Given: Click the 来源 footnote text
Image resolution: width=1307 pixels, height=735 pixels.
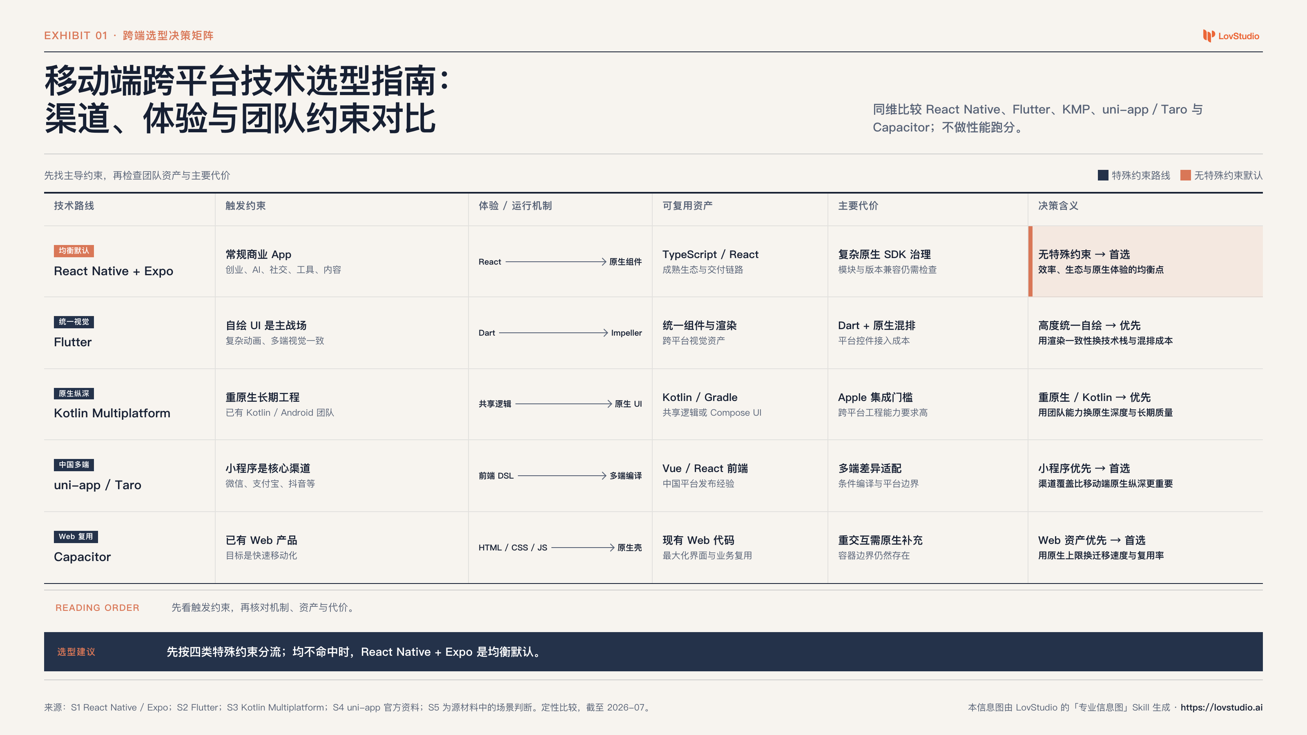Looking at the screenshot, I should (x=348, y=707).
